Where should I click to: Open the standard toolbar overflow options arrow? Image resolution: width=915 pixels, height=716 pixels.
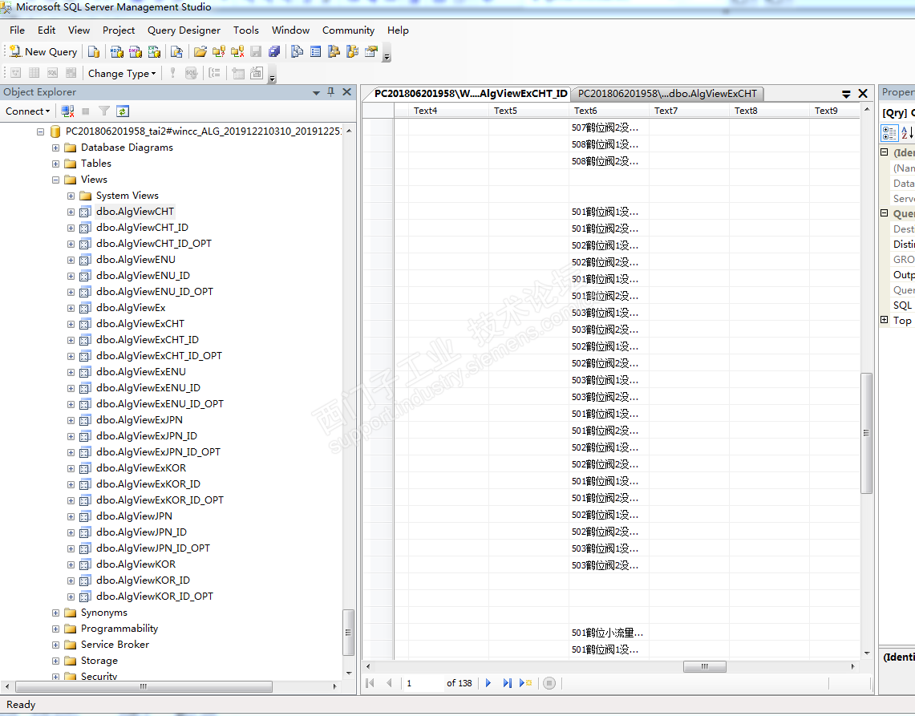tap(387, 57)
